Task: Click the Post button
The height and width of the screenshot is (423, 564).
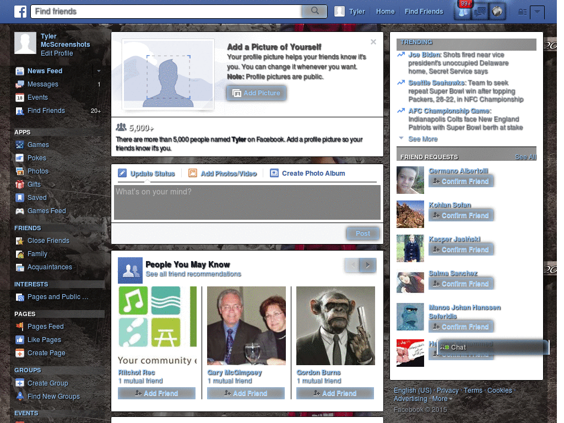Action: 363,234
